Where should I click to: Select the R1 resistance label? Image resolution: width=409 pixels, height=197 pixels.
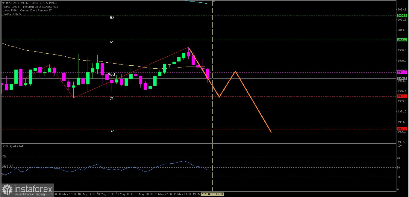point(112,42)
